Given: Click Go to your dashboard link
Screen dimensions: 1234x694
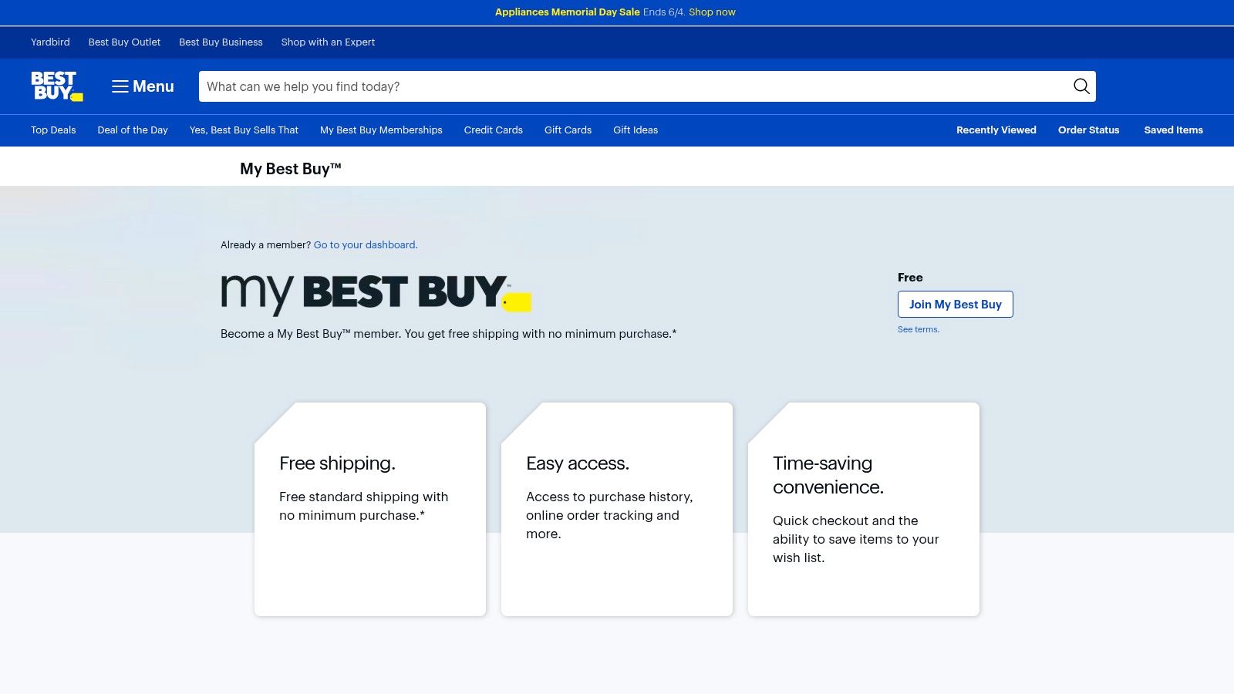Looking at the screenshot, I should (x=366, y=245).
